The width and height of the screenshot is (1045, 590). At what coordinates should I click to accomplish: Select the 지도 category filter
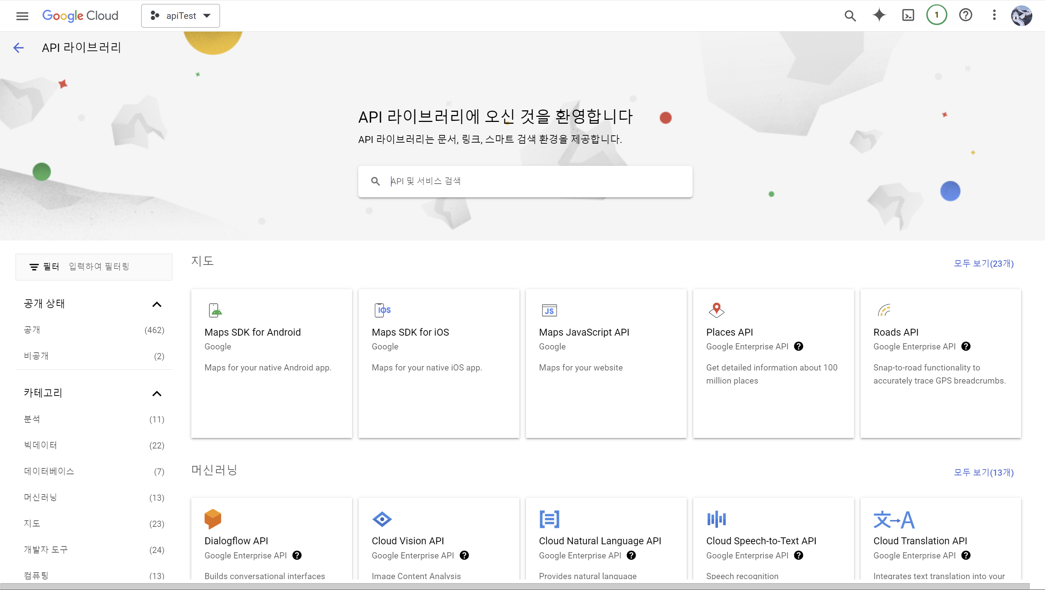94,524
